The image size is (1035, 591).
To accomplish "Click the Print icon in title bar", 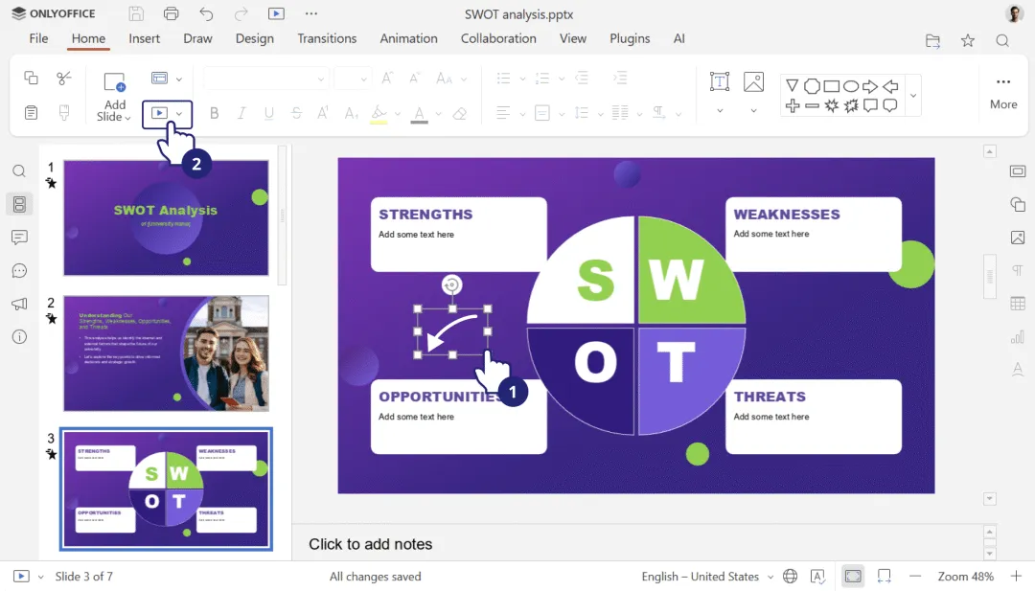I will coord(171,13).
